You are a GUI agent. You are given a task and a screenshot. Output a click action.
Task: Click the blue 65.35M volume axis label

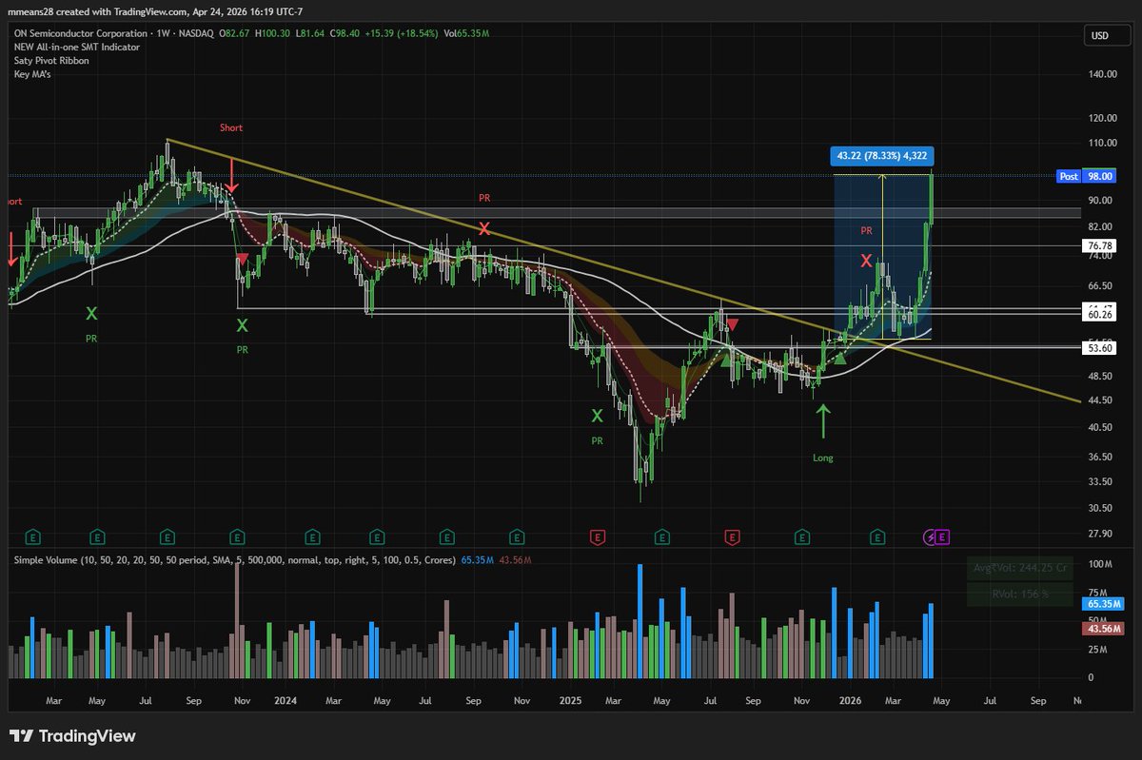point(1104,603)
